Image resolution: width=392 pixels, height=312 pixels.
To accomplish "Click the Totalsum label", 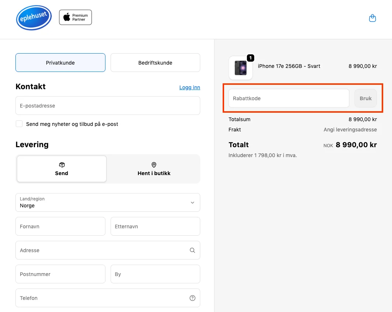I will pyautogui.click(x=239, y=119).
